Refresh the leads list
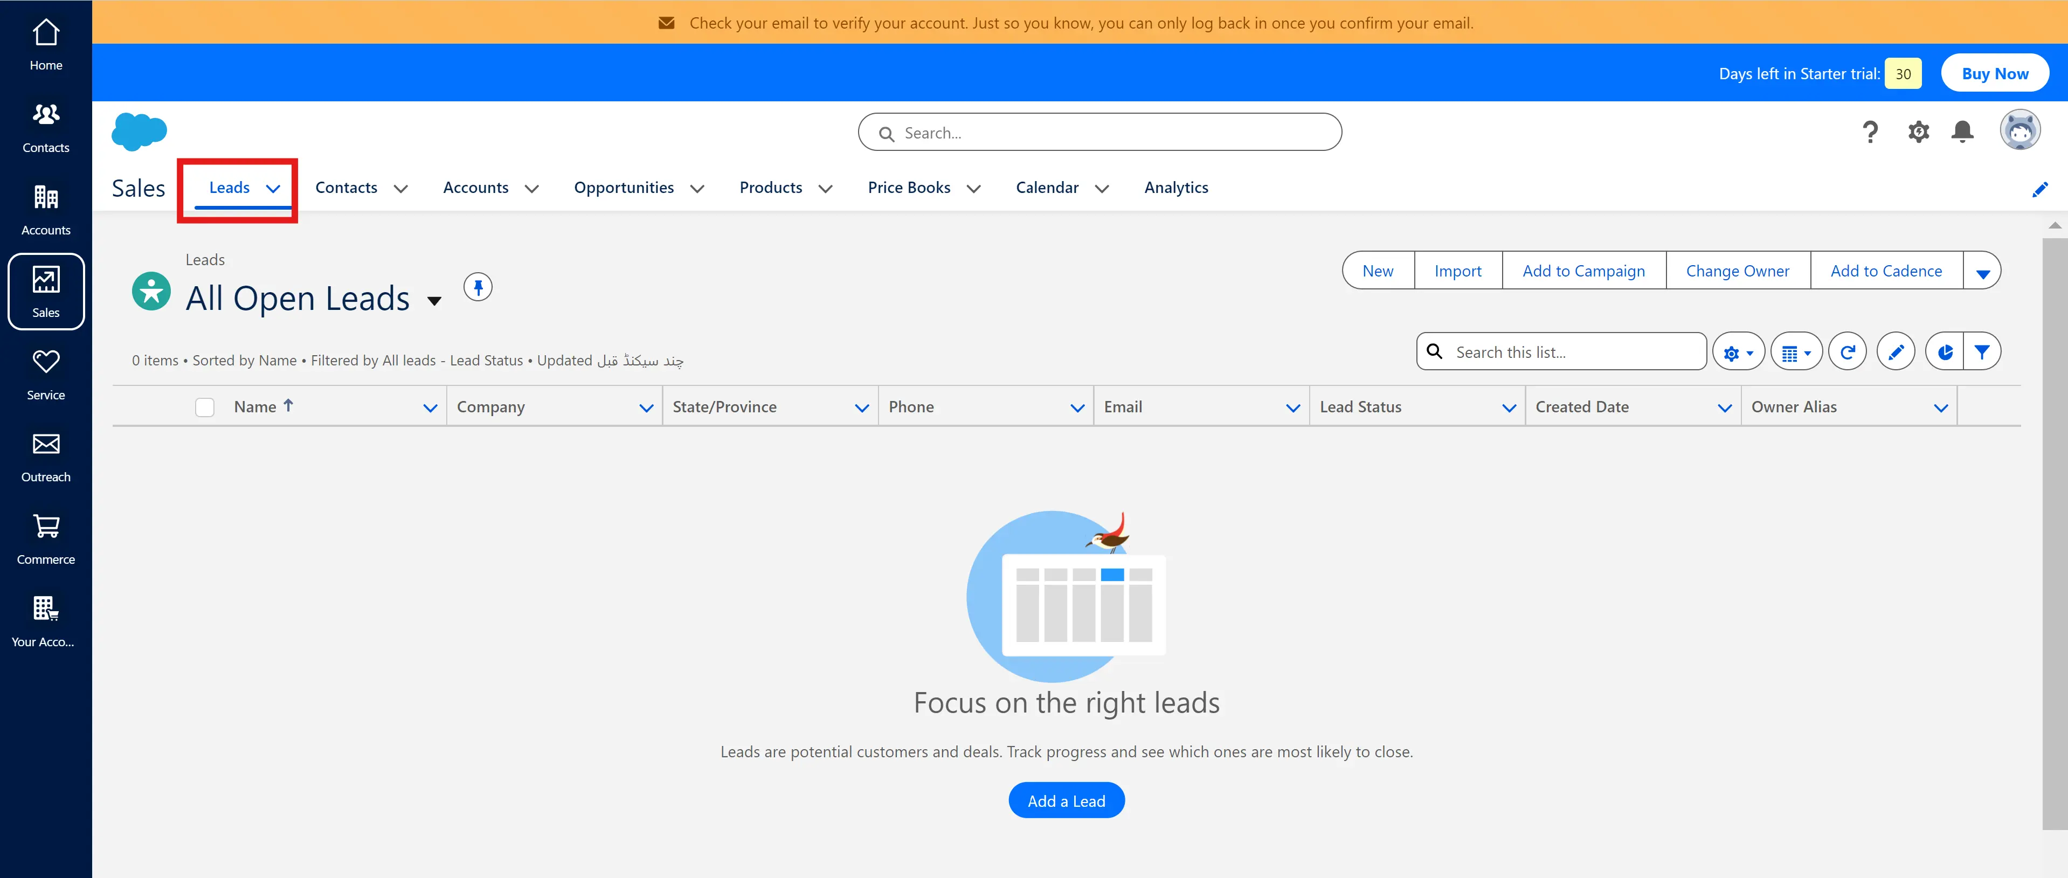This screenshot has width=2068, height=878. coord(1846,352)
